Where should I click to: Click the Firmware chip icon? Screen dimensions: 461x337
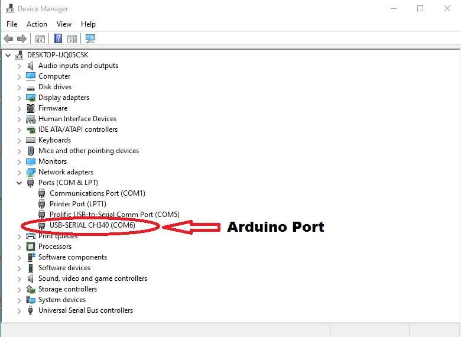click(31, 108)
